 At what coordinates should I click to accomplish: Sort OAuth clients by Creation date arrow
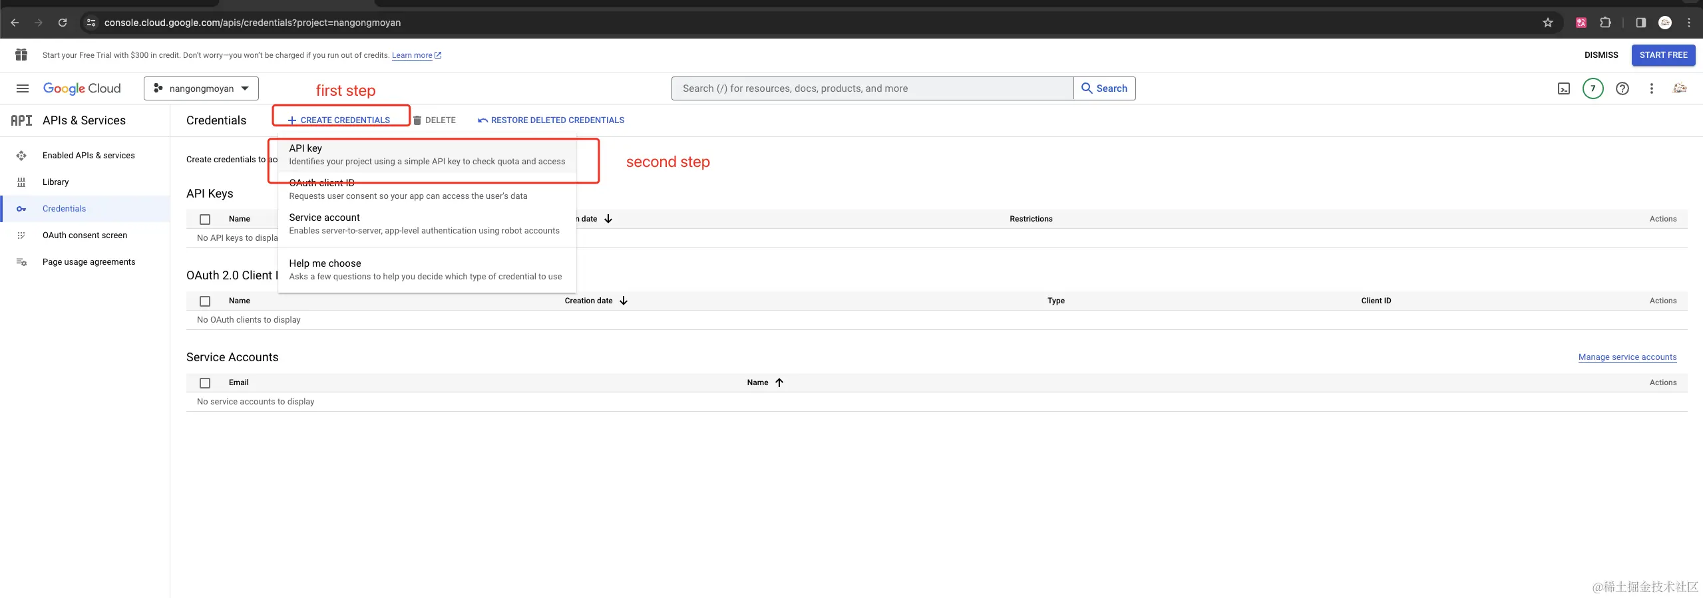[x=624, y=301]
